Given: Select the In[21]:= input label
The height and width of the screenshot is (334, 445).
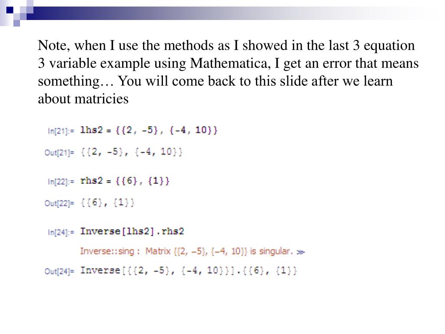Looking at the screenshot, I should coord(61,131).
